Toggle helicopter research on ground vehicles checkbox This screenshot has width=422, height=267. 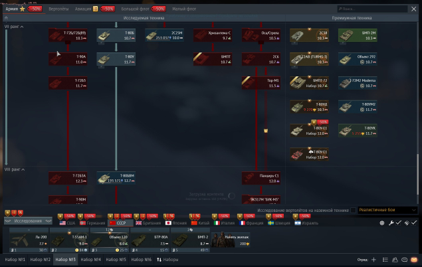pyautogui.click(x=353, y=210)
